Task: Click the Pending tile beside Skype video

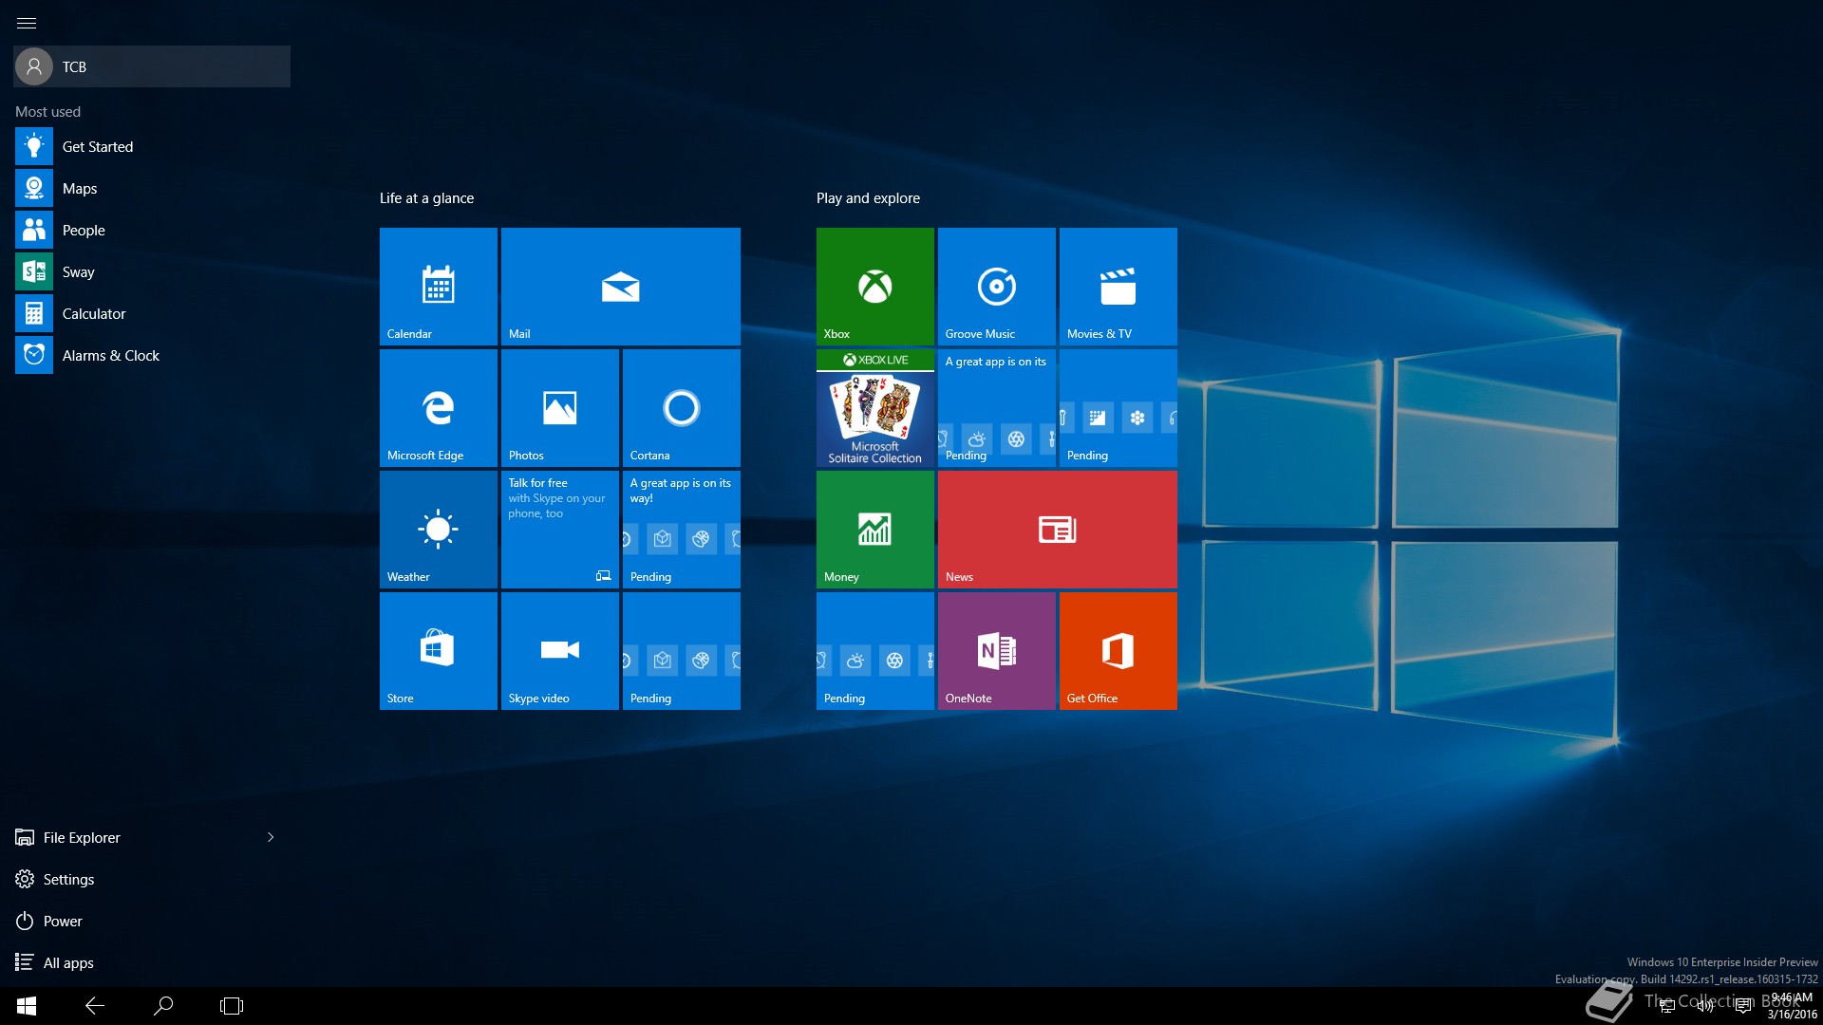Action: 682,651
